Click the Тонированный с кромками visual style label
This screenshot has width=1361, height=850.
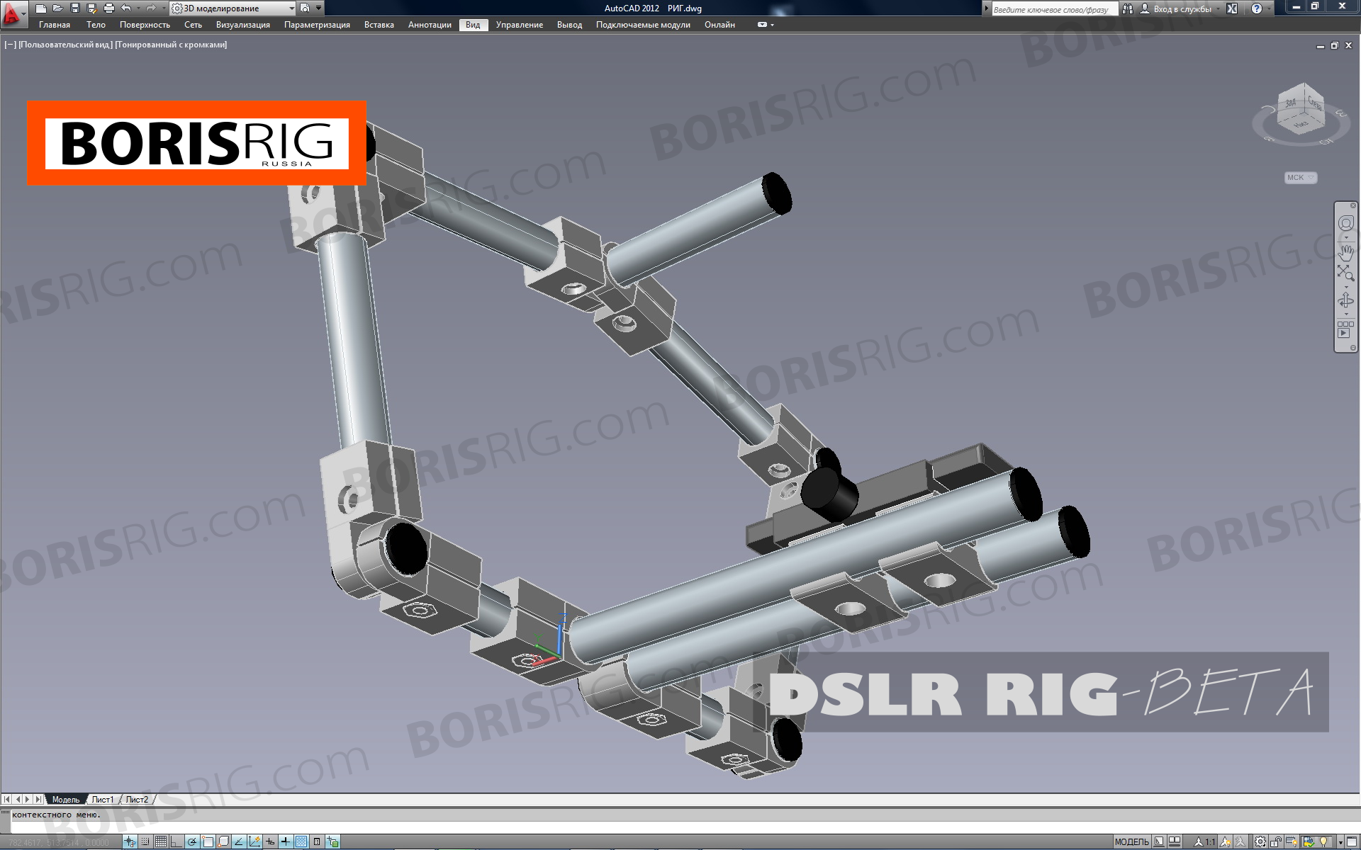pos(171,45)
